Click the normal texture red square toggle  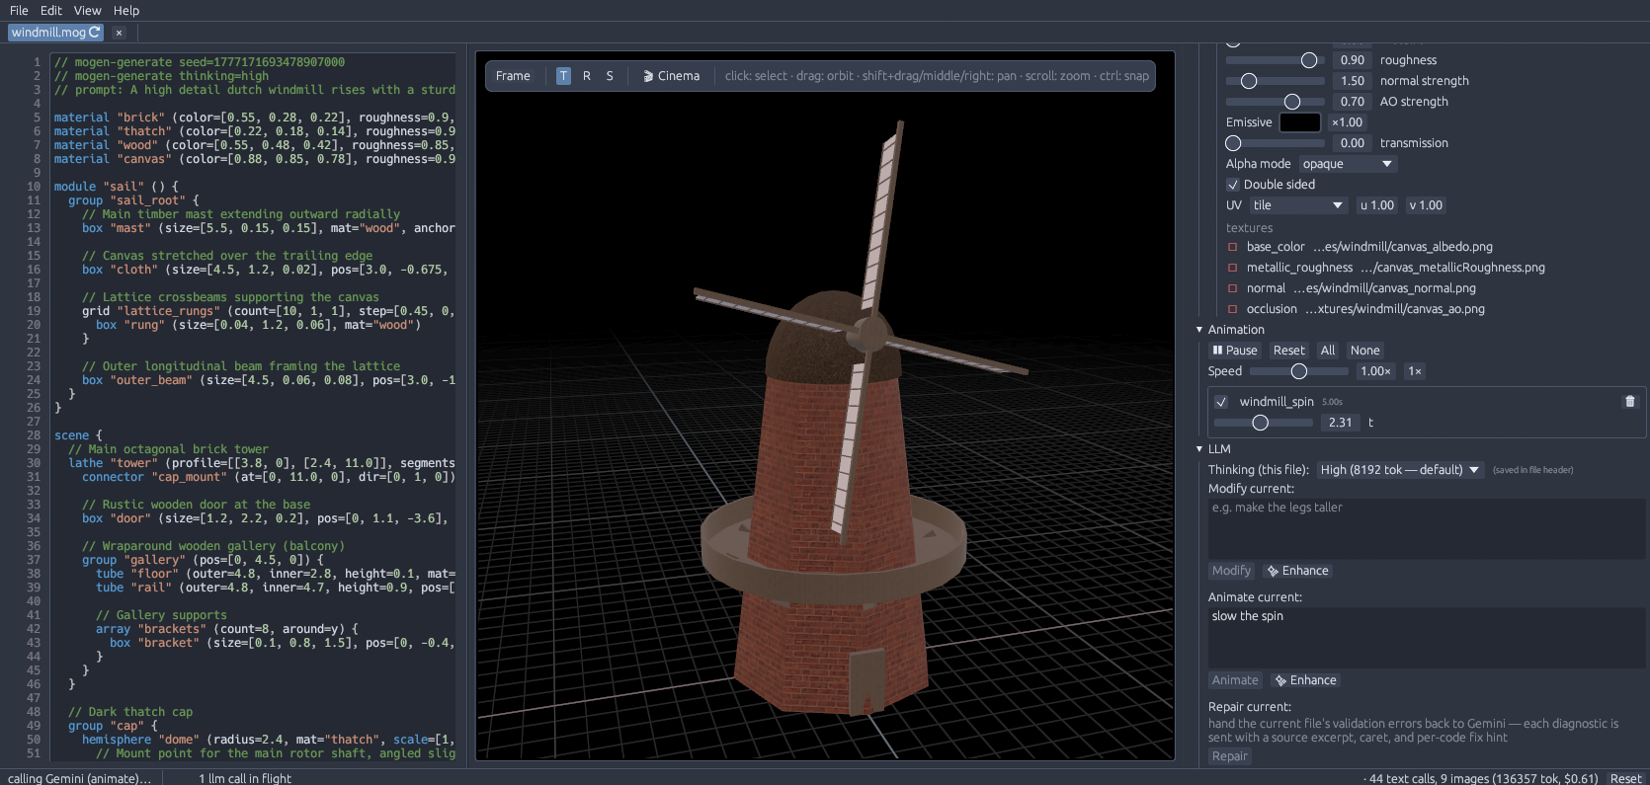pyautogui.click(x=1232, y=288)
